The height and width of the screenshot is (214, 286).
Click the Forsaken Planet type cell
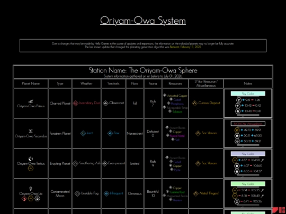60,133
